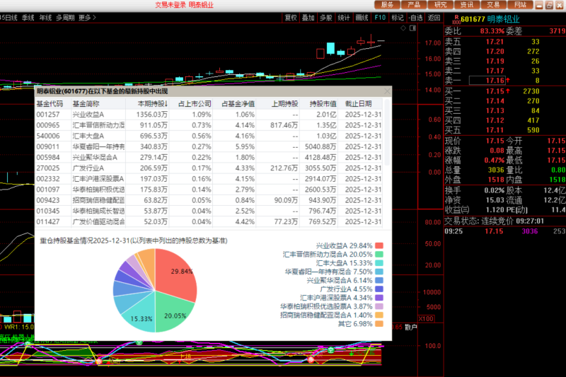
Task: Sort table by 基金简称 column
Action: tap(98, 104)
